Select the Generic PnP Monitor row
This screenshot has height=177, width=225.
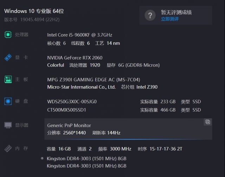128,129
